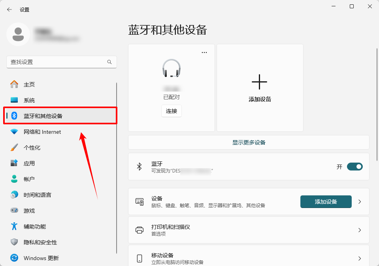Click the 连接 button for headset
Viewport: 379px width, 266px height.
(172, 111)
